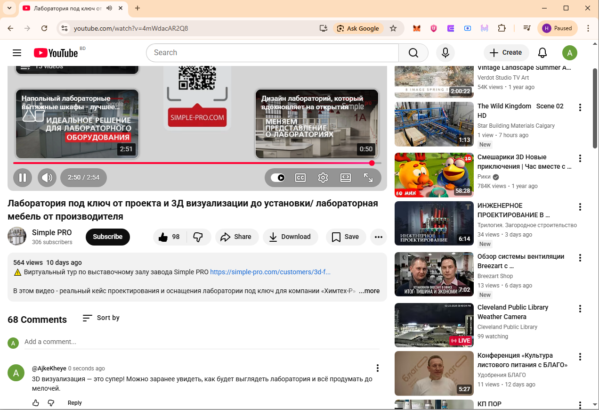The width and height of the screenshot is (599, 410).
Task: Go back in browser
Action: 10,28
